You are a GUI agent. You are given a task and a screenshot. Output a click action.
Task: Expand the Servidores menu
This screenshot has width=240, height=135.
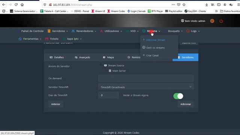(x=58, y=31)
